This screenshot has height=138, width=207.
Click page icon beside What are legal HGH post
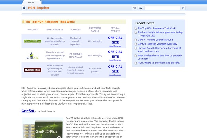click(136, 56)
